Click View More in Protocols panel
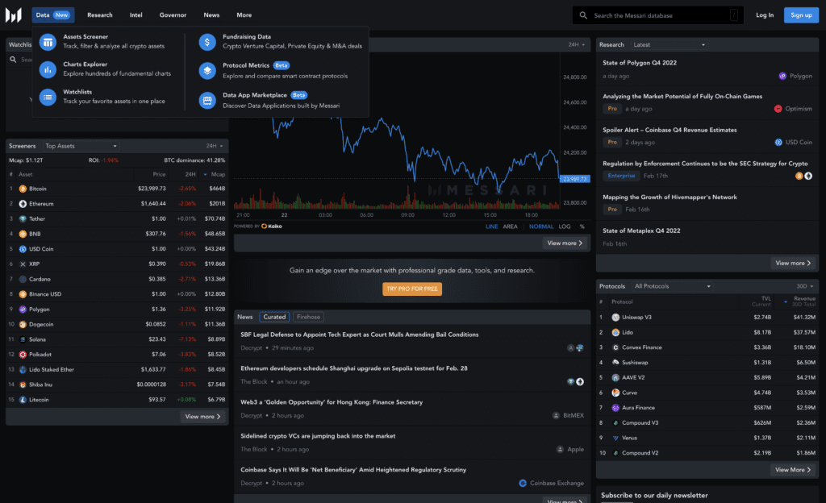 pyautogui.click(x=793, y=470)
